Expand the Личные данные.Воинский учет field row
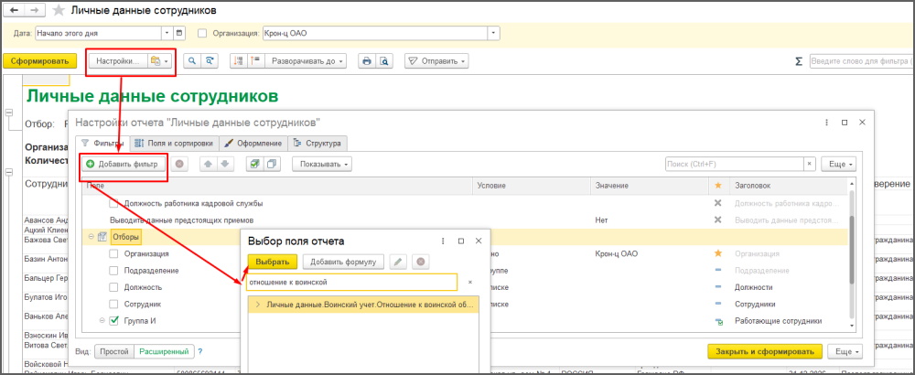Screen dimensions: 915x375 click(258, 304)
